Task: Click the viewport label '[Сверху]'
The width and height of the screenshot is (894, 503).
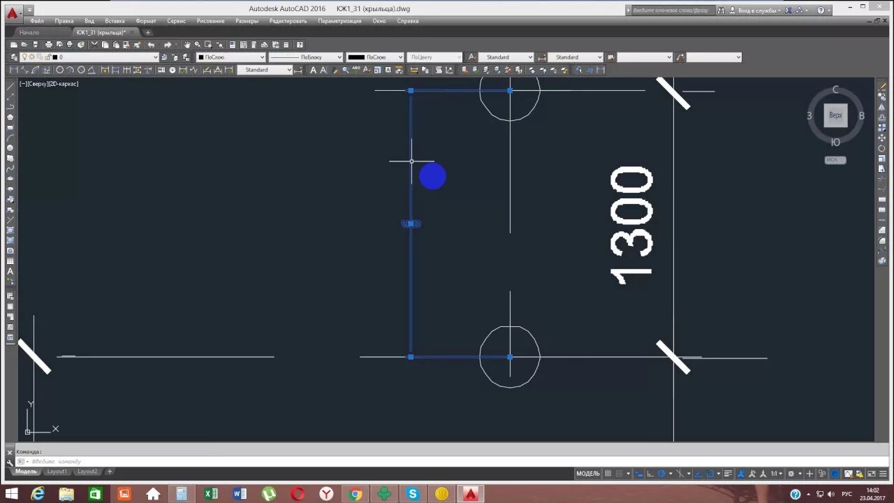Action: 38,84
